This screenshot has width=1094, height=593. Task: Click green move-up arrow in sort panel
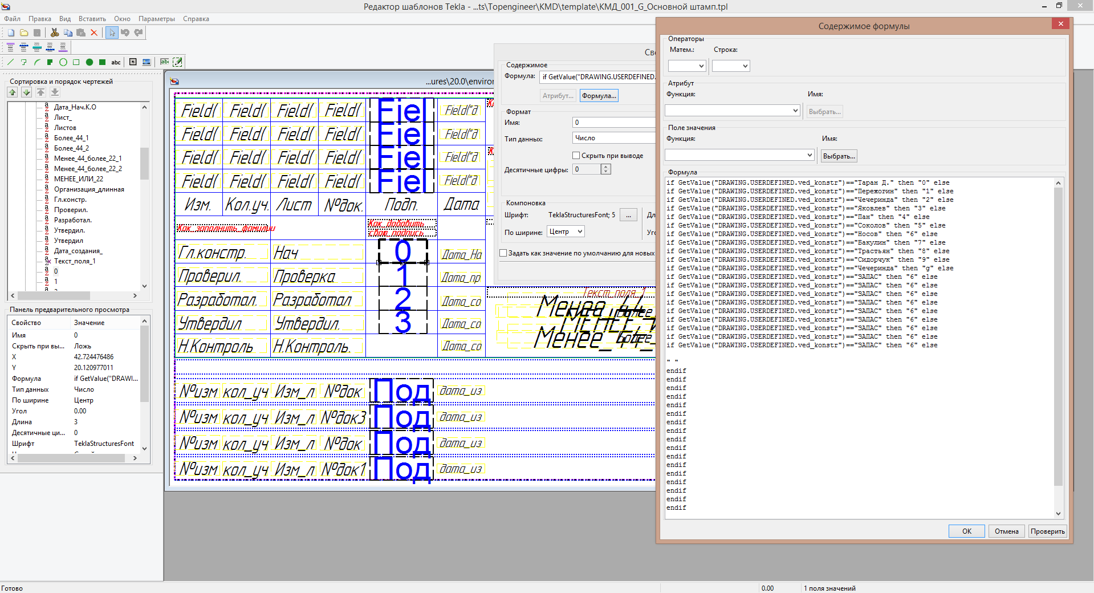click(13, 92)
